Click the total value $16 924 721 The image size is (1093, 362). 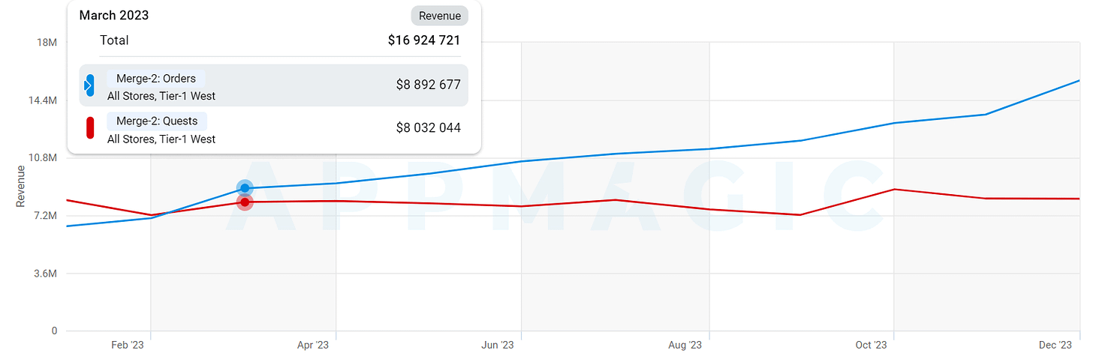pyautogui.click(x=424, y=40)
